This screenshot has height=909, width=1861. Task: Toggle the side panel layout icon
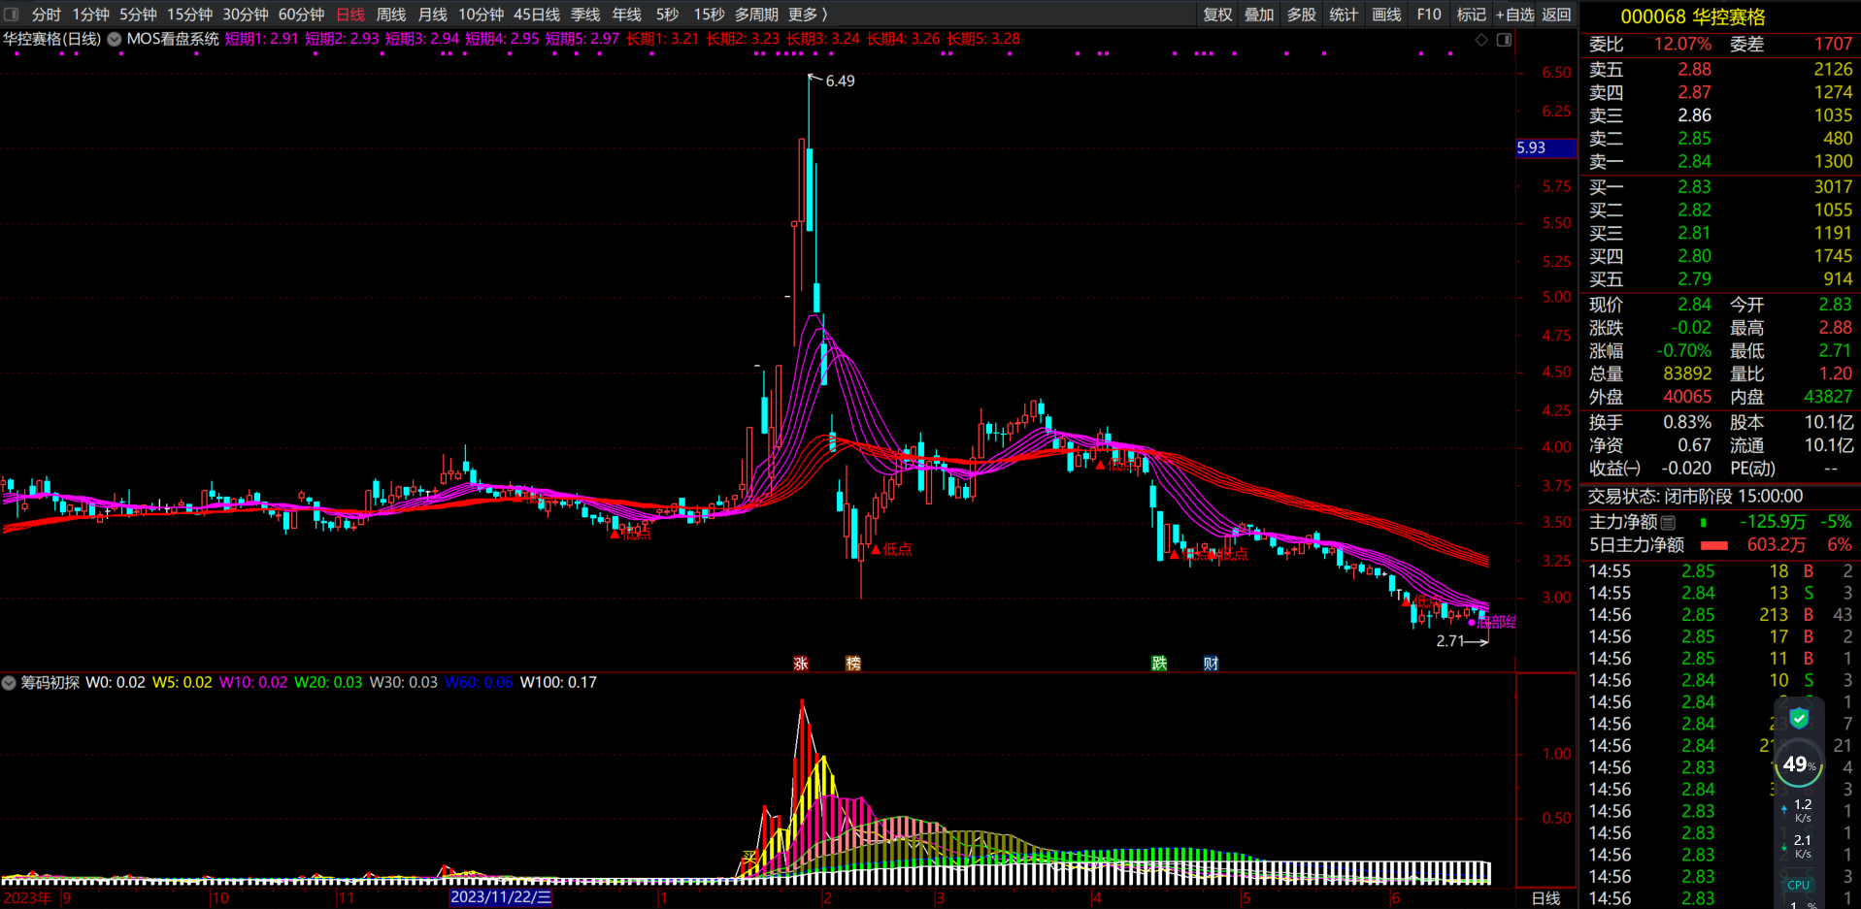1504,40
